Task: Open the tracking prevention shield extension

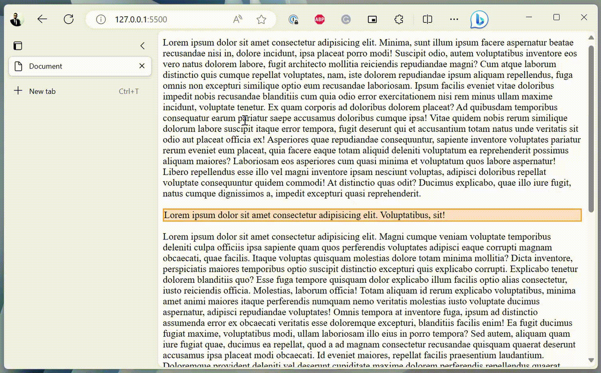Action: [x=293, y=19]
